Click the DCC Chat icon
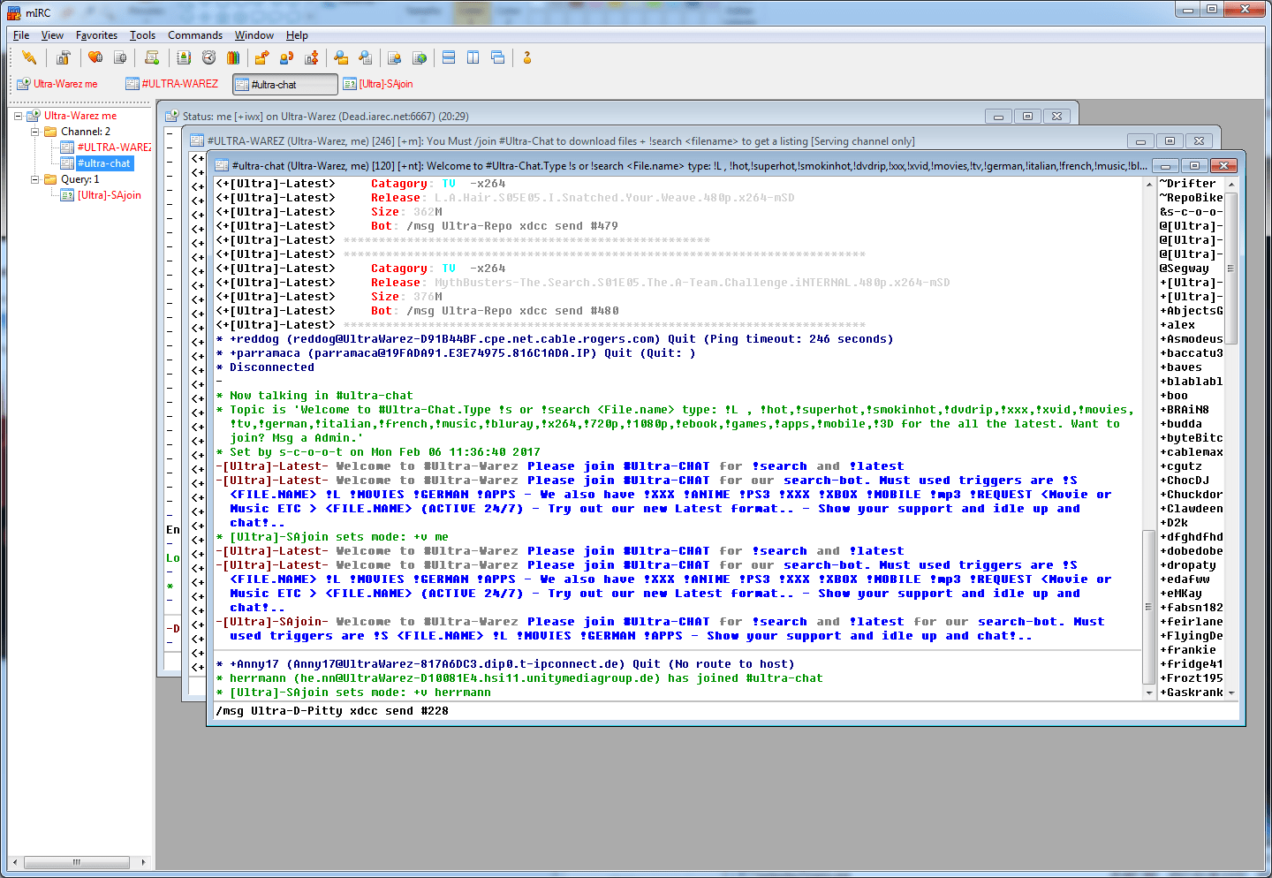Screen dimensions: 1272x878 [286, 57]
